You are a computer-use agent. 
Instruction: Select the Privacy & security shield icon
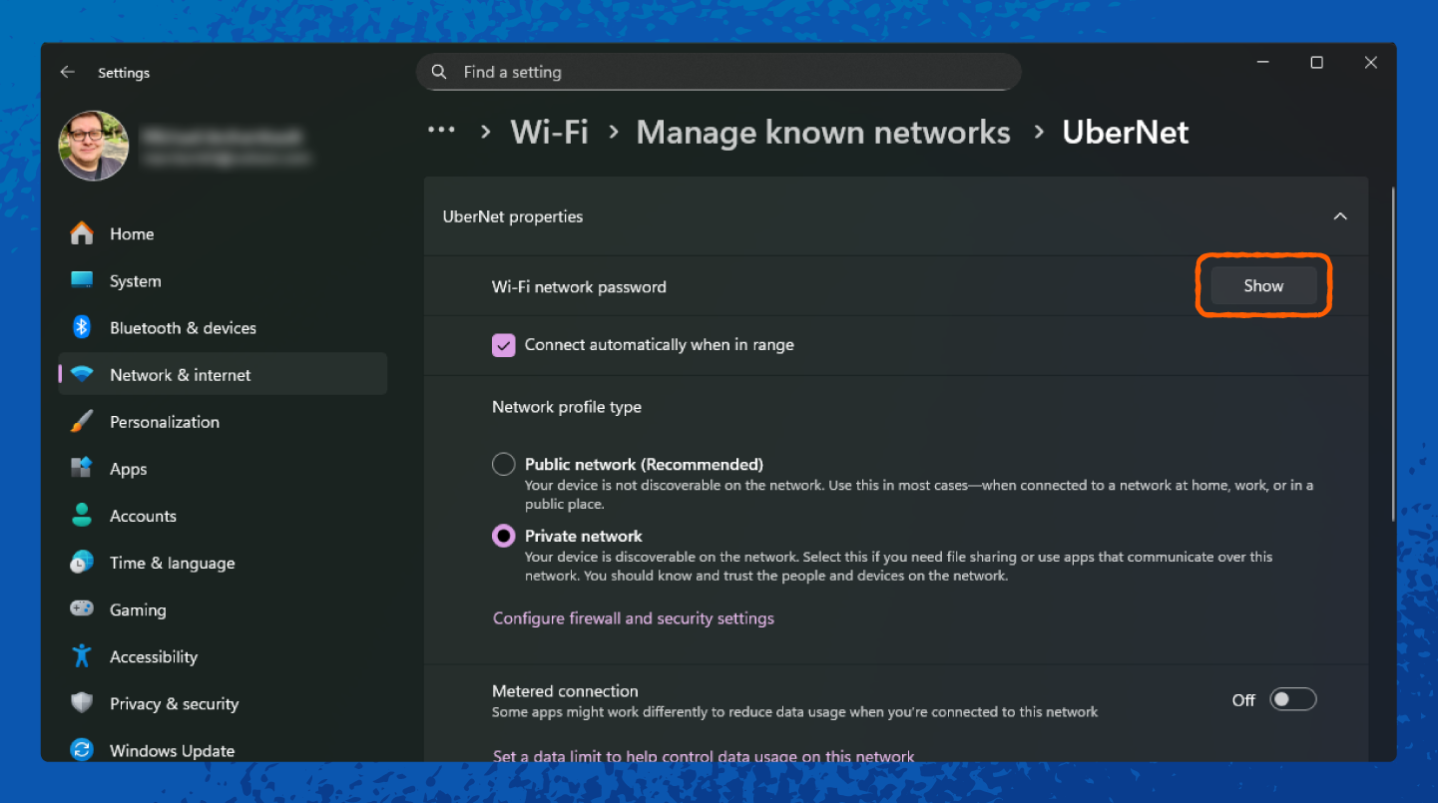pyautogui.click(x=80, y=702)
